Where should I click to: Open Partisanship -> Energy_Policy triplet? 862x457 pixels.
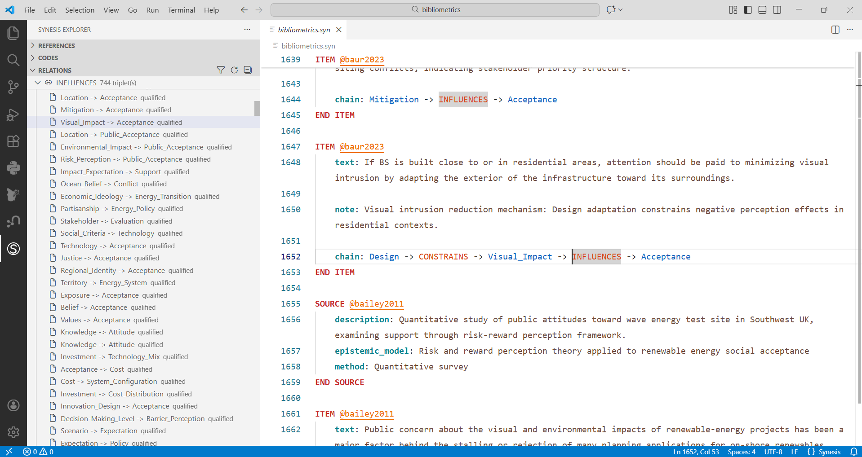(x=143, y=209)
